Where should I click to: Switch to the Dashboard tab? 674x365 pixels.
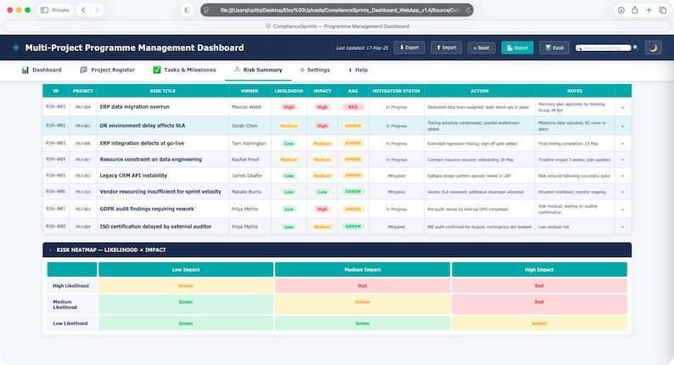(x=42, y=70)
